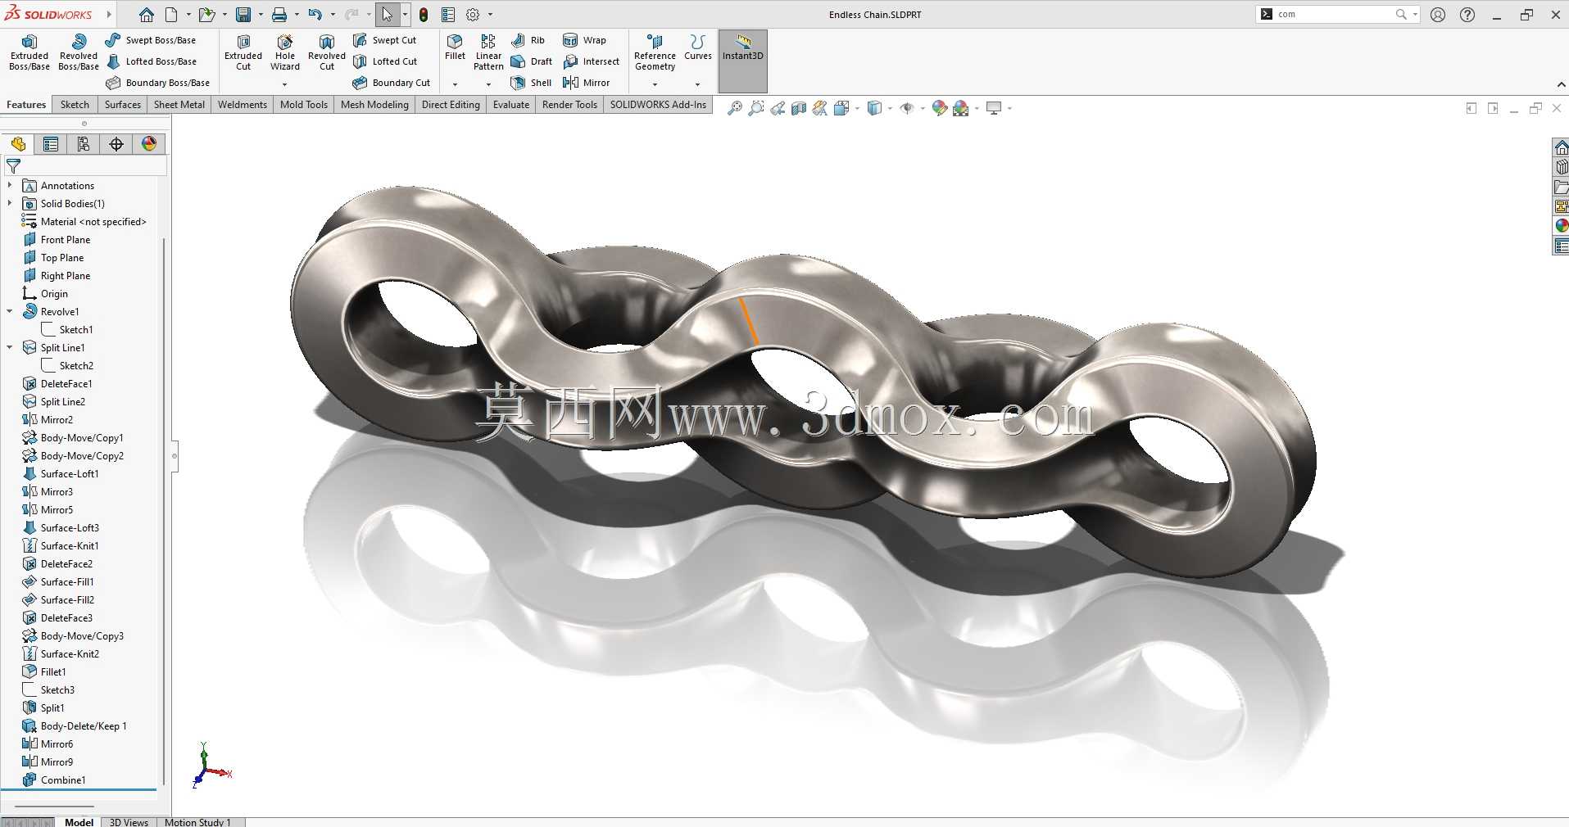The height and width of the screenshot is (827, 1569).
Task: Open the Hole Wizard tool
Action: pyautogui.click(x=285, y=53)
